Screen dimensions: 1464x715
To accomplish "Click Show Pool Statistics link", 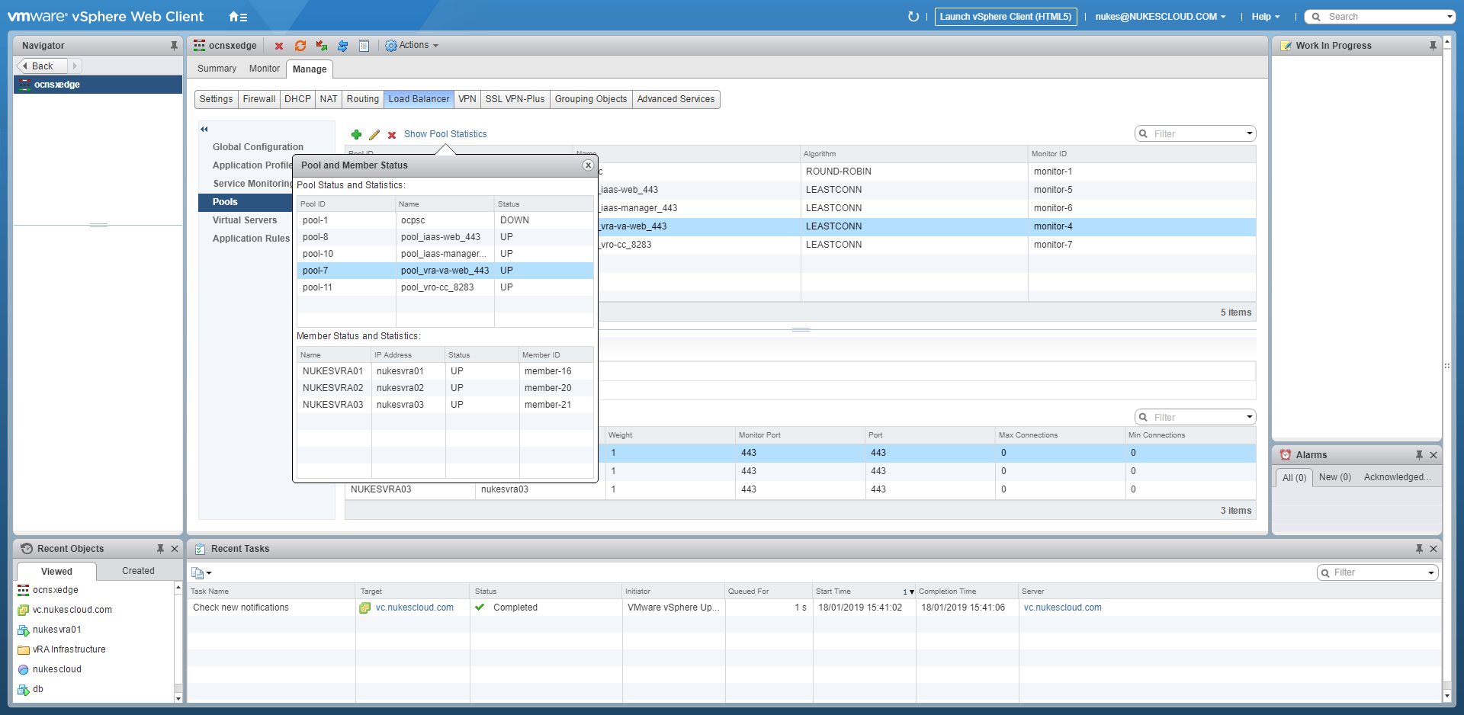I will click(445, 134).
